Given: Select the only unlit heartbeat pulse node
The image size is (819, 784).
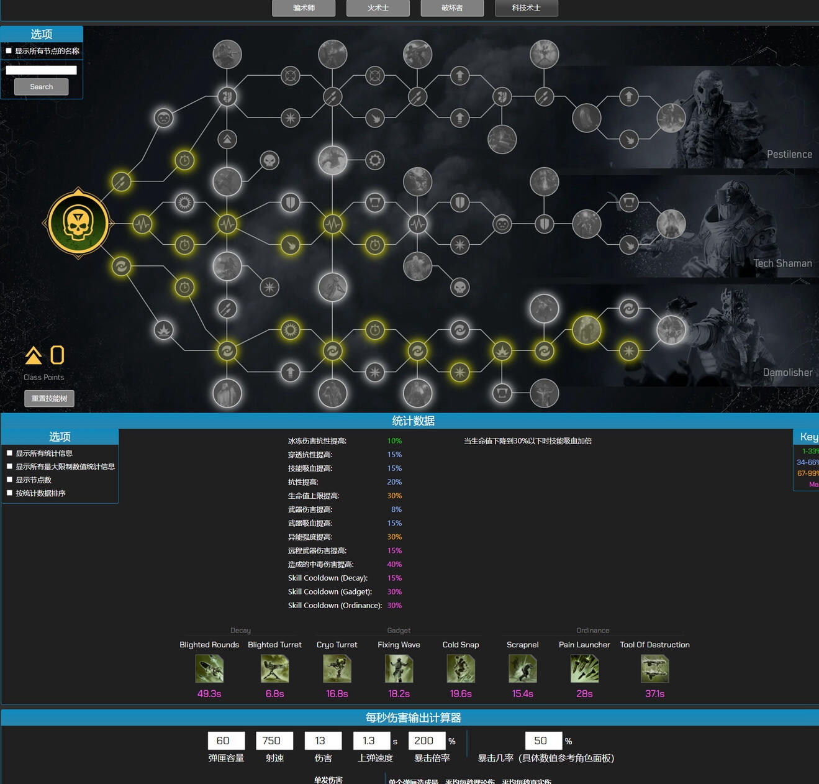Looking at the screenshot, I should [417, 224].
